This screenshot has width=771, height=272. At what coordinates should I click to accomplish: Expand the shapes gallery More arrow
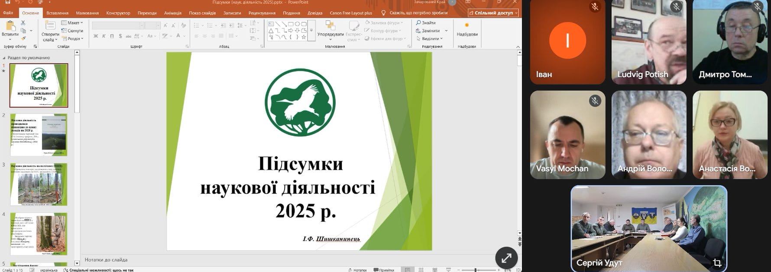311,31
